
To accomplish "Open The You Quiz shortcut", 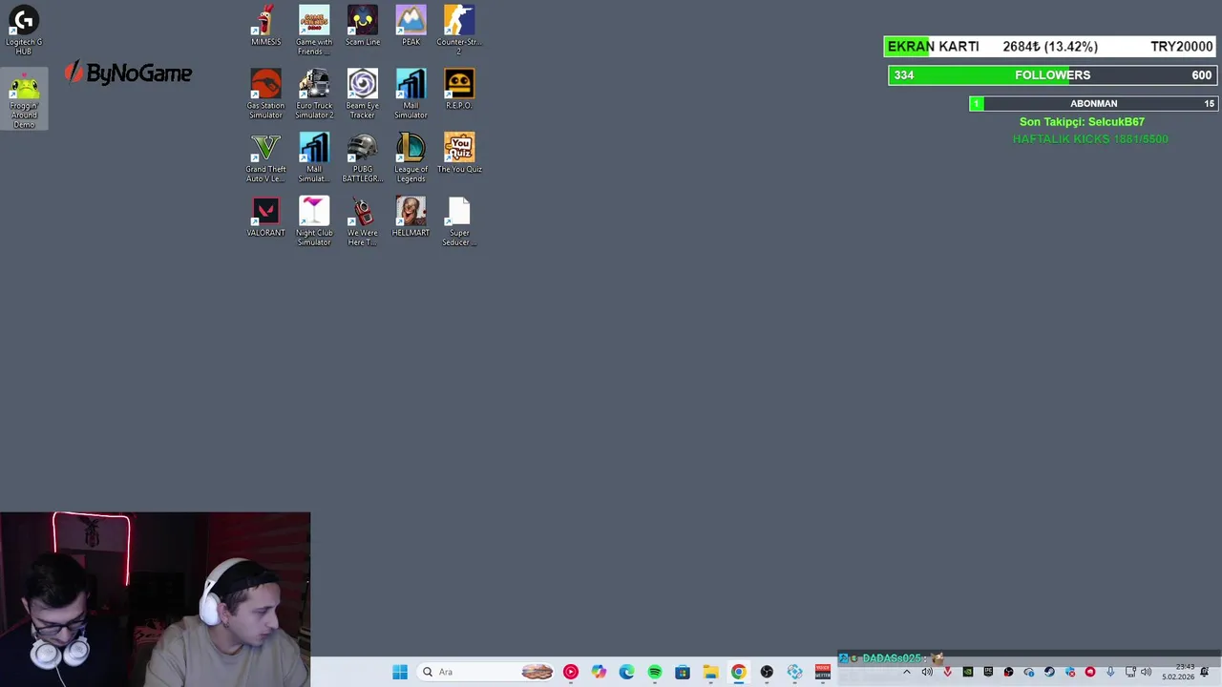I will pos(459,154).
